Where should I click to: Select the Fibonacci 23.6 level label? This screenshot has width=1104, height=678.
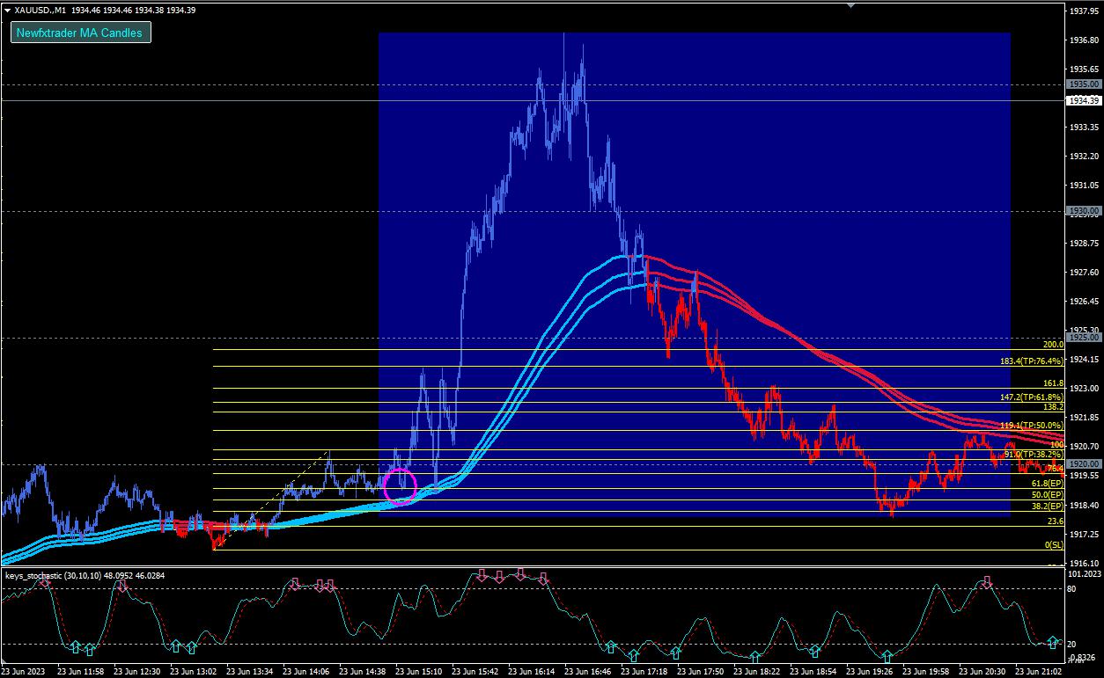pos(1056,521)
